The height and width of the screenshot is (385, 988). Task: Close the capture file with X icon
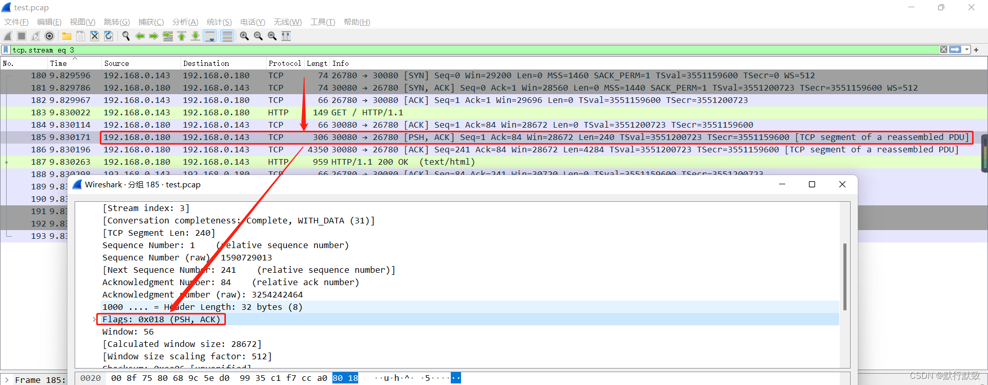95,36
